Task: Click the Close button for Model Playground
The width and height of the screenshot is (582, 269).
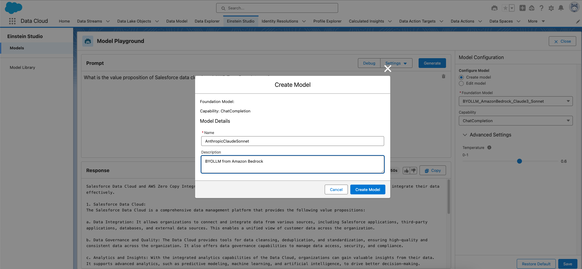Action: [562, 41]
